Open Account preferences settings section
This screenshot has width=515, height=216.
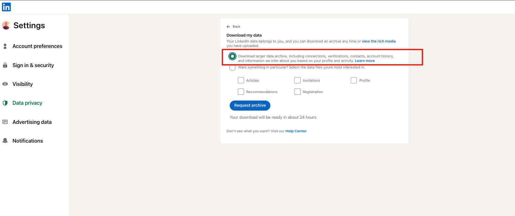click(37, 46)
